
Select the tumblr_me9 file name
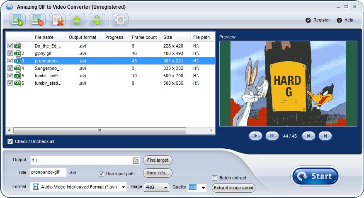[x=48, y=76]
